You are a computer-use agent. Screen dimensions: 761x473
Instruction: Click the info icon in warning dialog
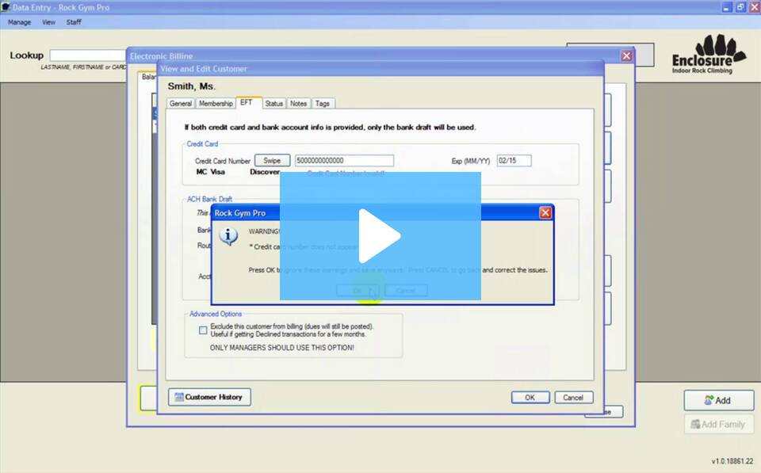point(228,236)
